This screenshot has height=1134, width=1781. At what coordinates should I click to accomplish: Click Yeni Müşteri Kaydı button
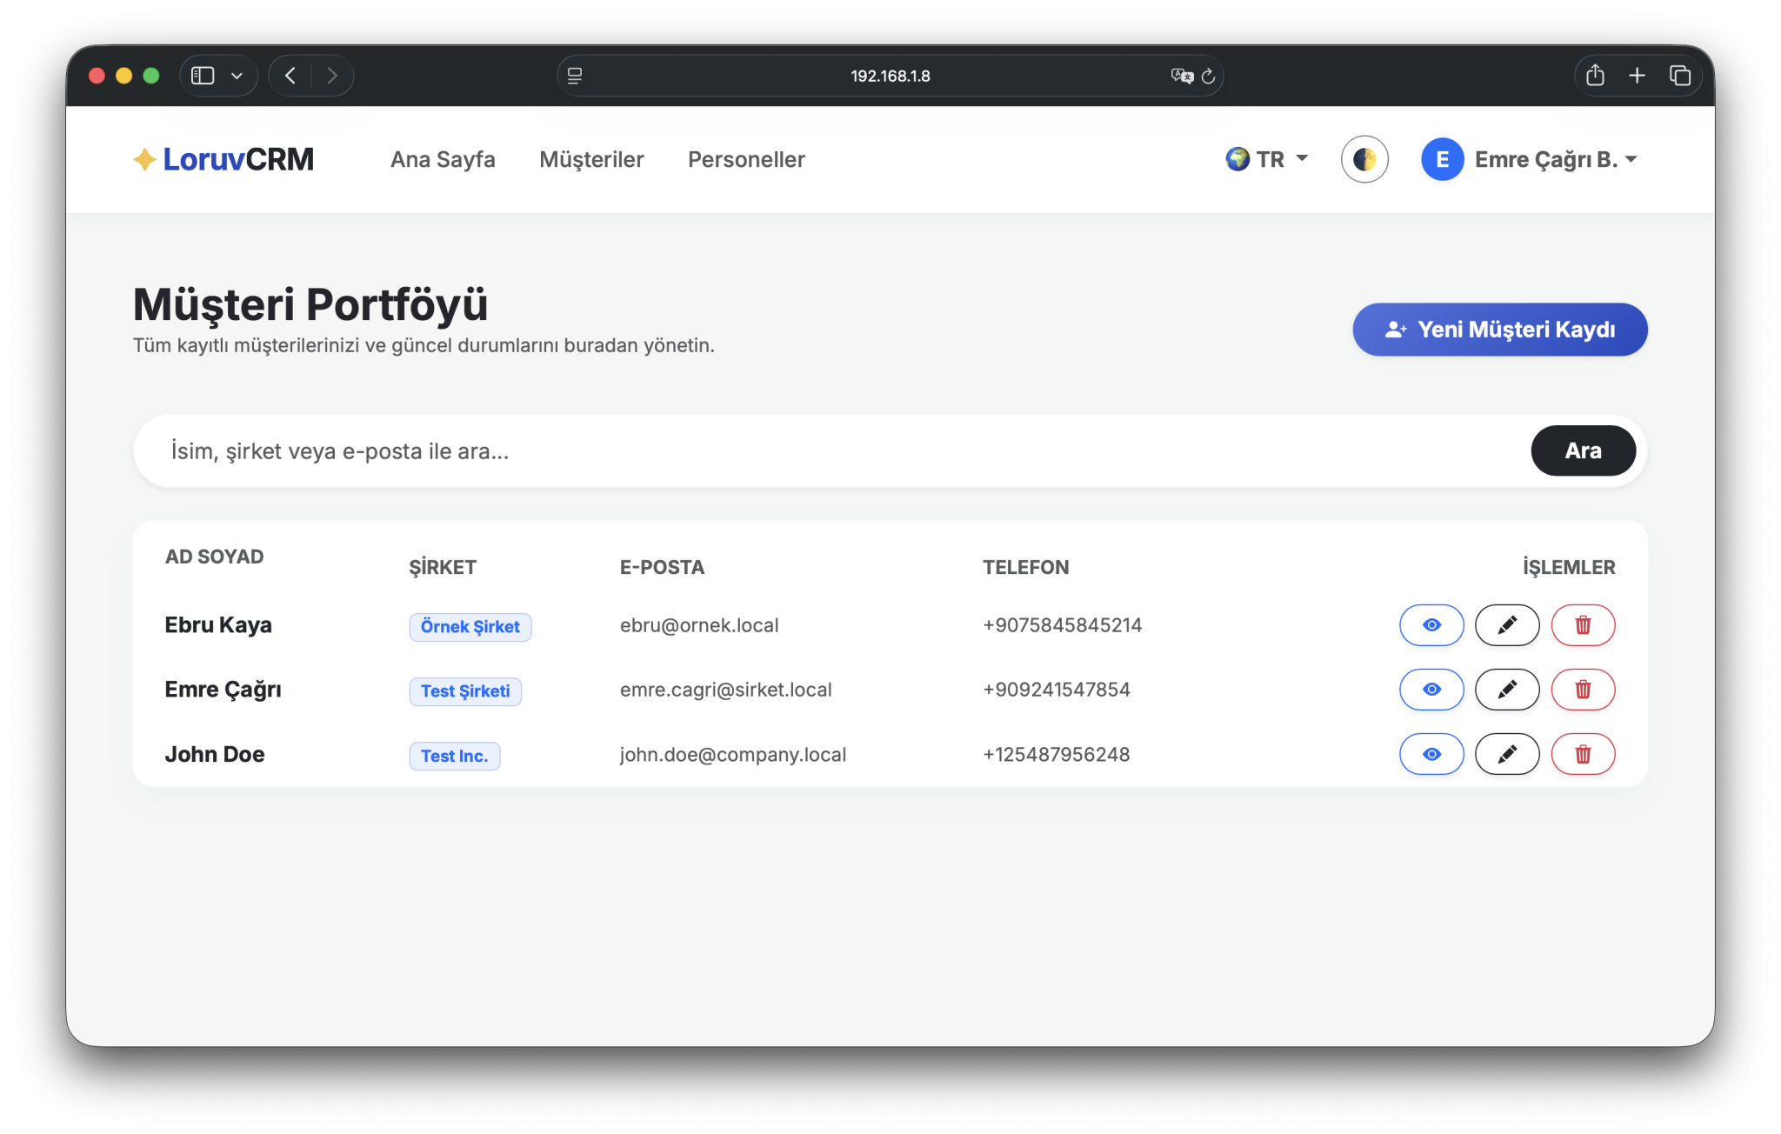coord(1499,330)
